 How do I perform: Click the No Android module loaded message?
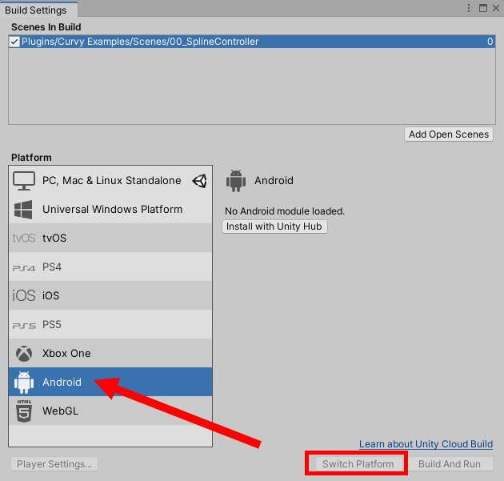tap(285, 211)
